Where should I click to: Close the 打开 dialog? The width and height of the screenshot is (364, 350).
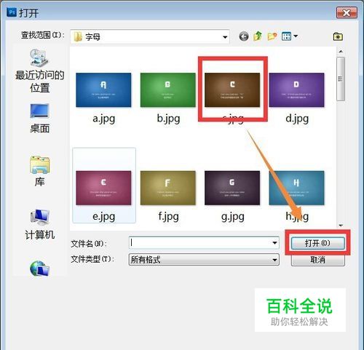(x=347, y=12)
